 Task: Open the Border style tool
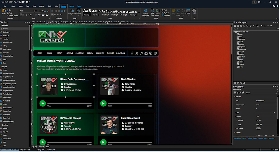[x=78, y=12]
